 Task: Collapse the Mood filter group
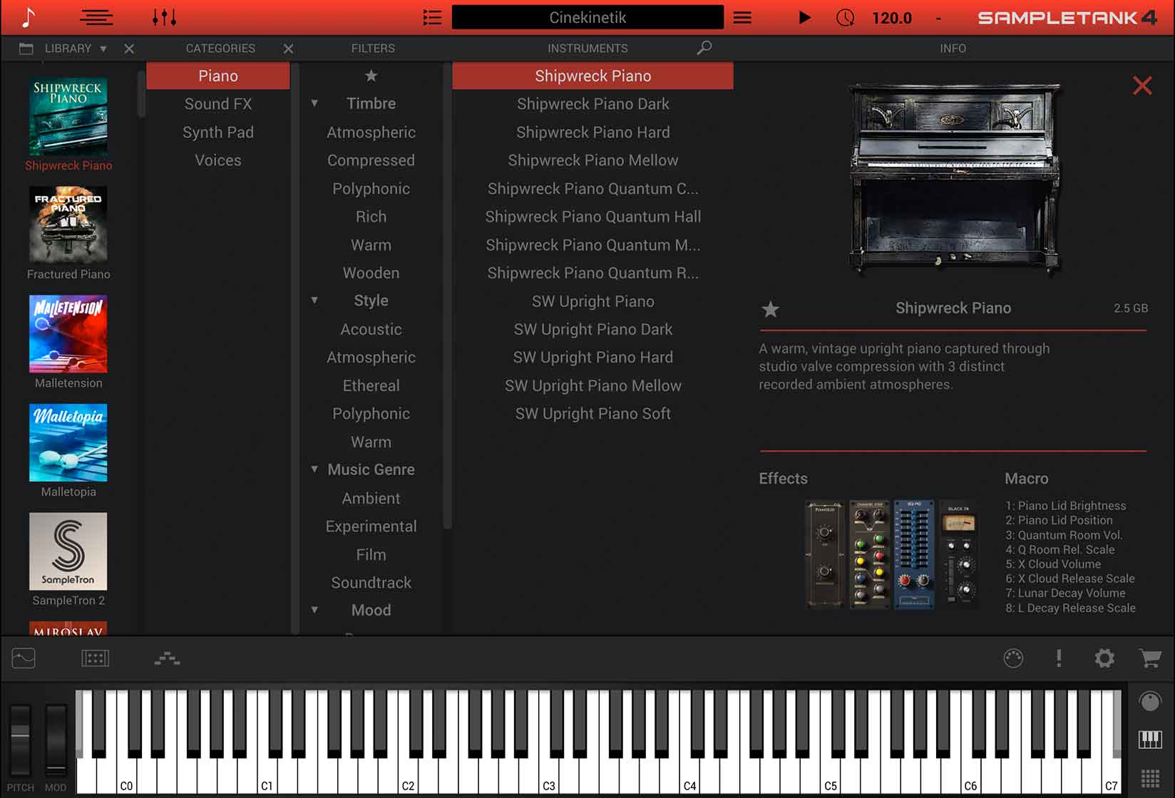314,610
